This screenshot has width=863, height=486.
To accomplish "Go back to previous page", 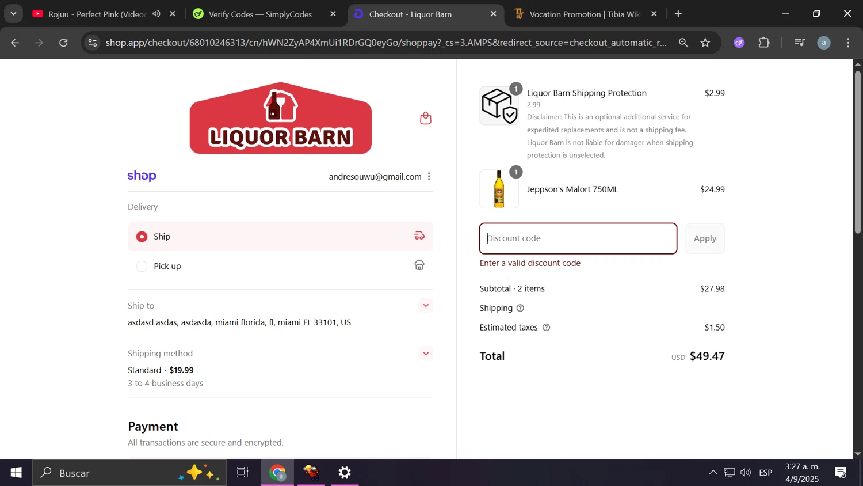I will (15, 43).
